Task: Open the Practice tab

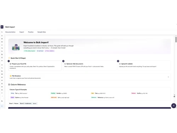Action: (31, 32)
